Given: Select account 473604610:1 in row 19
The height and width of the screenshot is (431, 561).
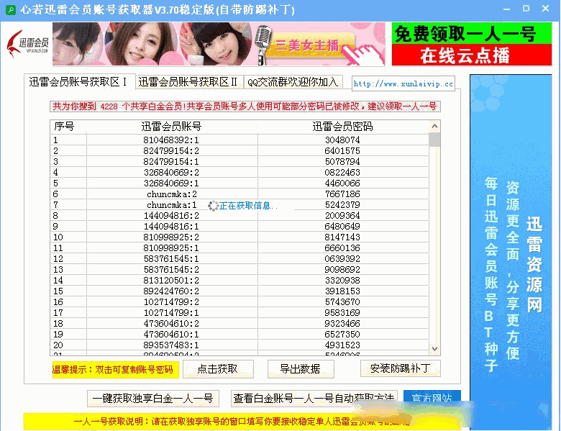Looking at the screenshot, I should pos(171,334).
